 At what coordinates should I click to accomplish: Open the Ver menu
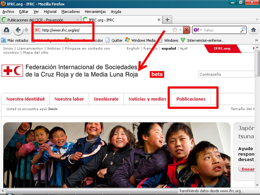pos(36,12)
